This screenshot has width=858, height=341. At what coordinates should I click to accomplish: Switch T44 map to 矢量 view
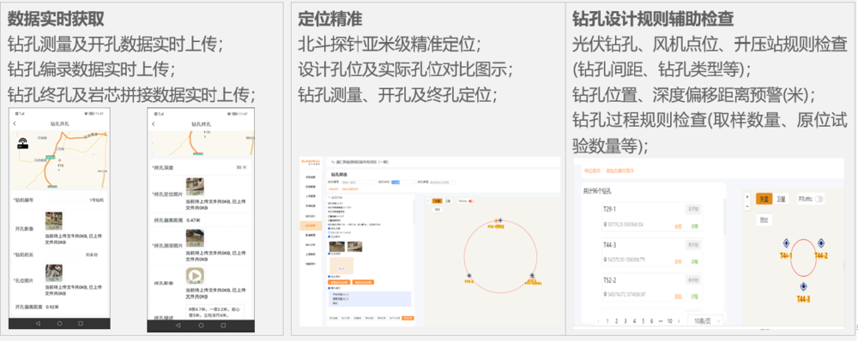point(764,199)
